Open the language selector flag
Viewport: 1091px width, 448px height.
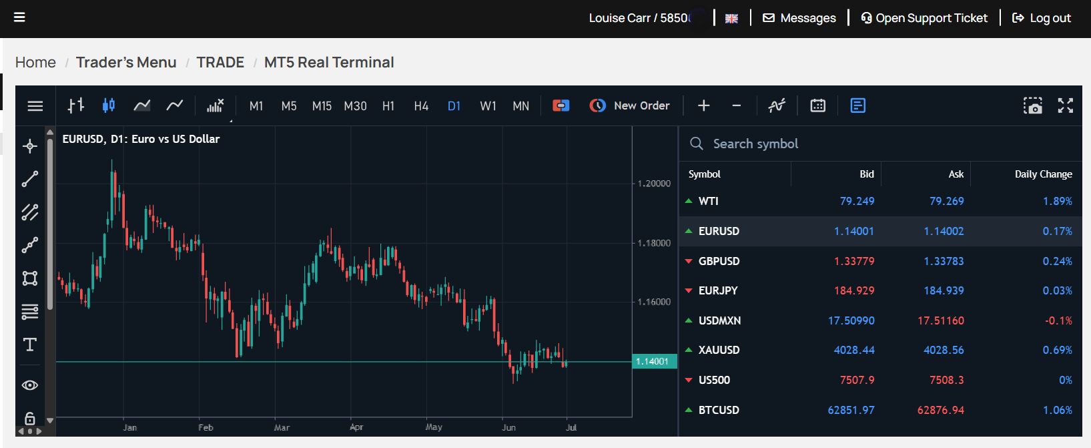click(732, 18)
